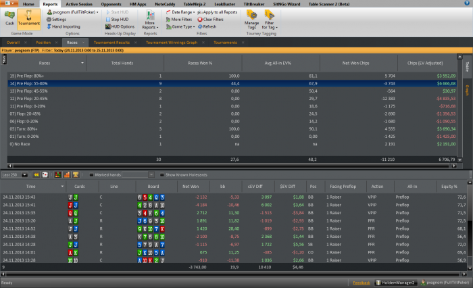Open More Reports menu

[150, 20]
